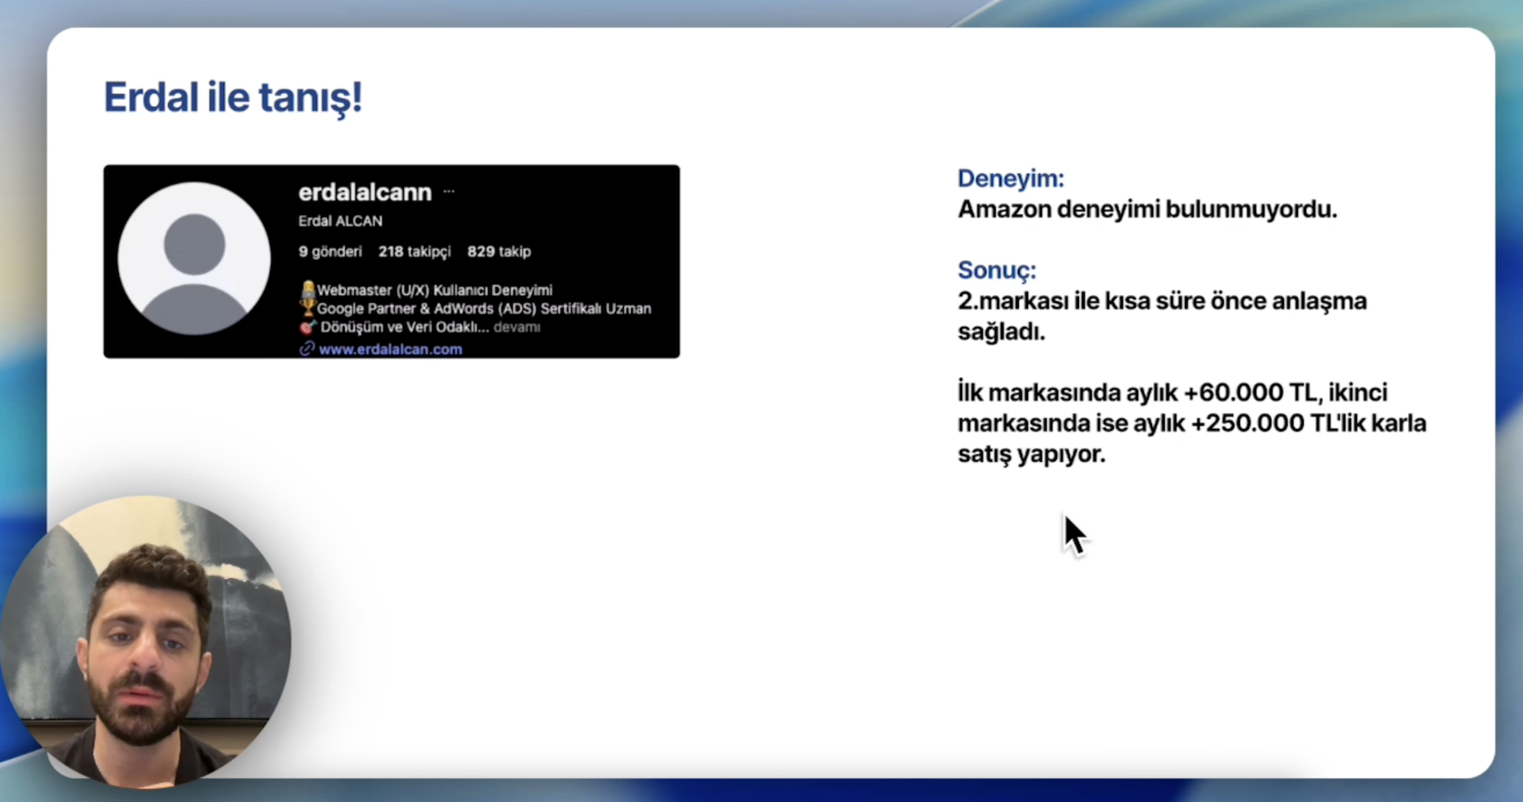Viewport: 1523px width, 802px height.
Task: Click the 'Deneyim:' heading
Action: click(1010, 178)
